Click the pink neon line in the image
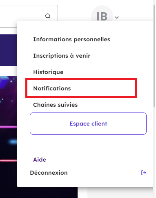The image size is (156, 198). (x=8, y=127)
